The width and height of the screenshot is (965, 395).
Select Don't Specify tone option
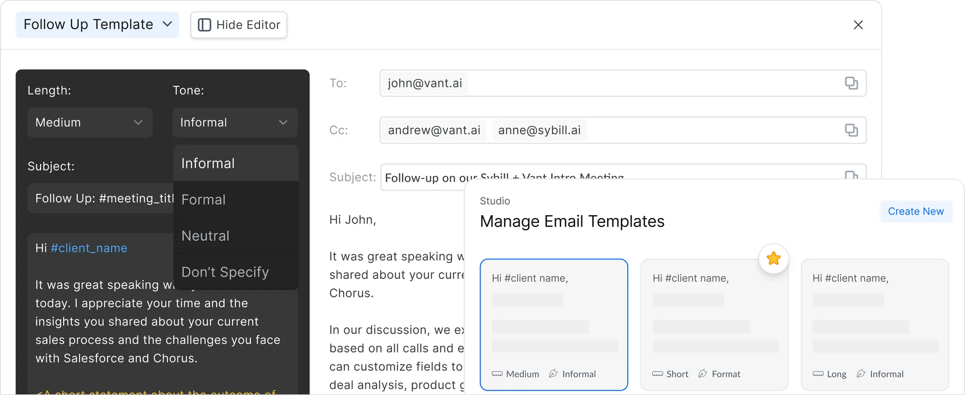click(x=236, y=272)
